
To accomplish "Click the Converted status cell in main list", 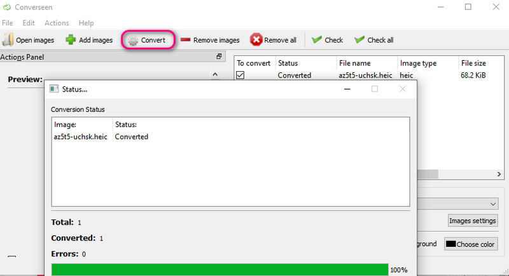I will (x=294, y=76).
